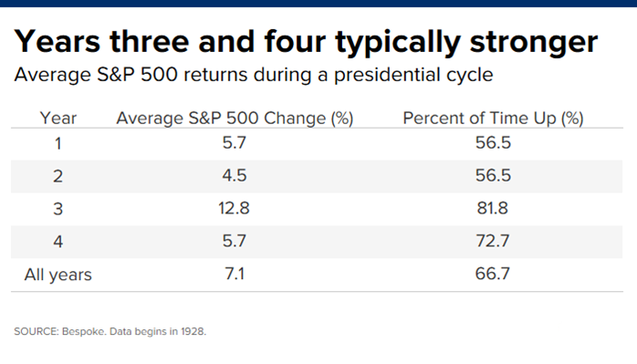Click the 81.8 percent up value
This screenshot has height=364, width=637.
point(493,208)
